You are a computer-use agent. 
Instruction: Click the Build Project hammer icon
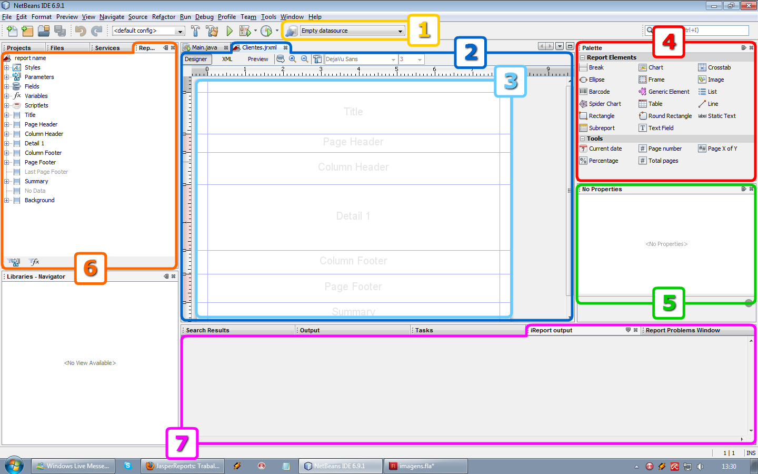[195, 31]
